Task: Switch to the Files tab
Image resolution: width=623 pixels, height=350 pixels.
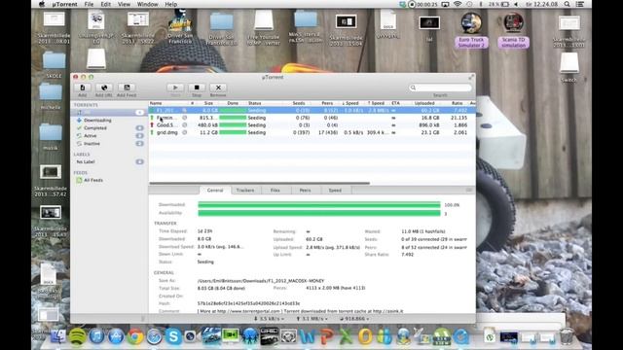Action: click(x=275, y=191)
